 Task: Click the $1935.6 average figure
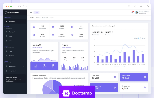point(109,32)
